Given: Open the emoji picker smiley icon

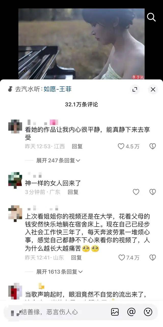Looking at the screenshot, I should [x=148, y=312].
